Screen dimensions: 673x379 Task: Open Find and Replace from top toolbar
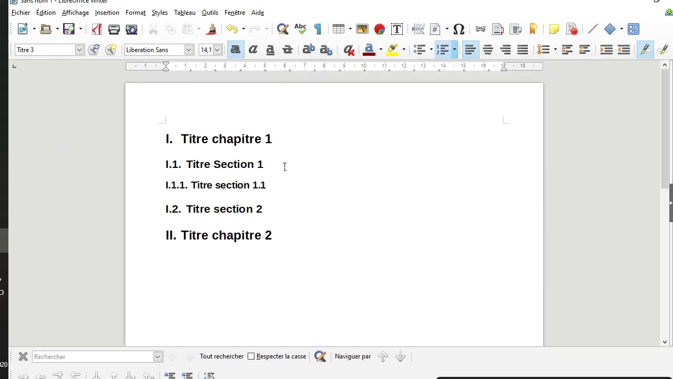pyautogui.click(x=283, y=29)
